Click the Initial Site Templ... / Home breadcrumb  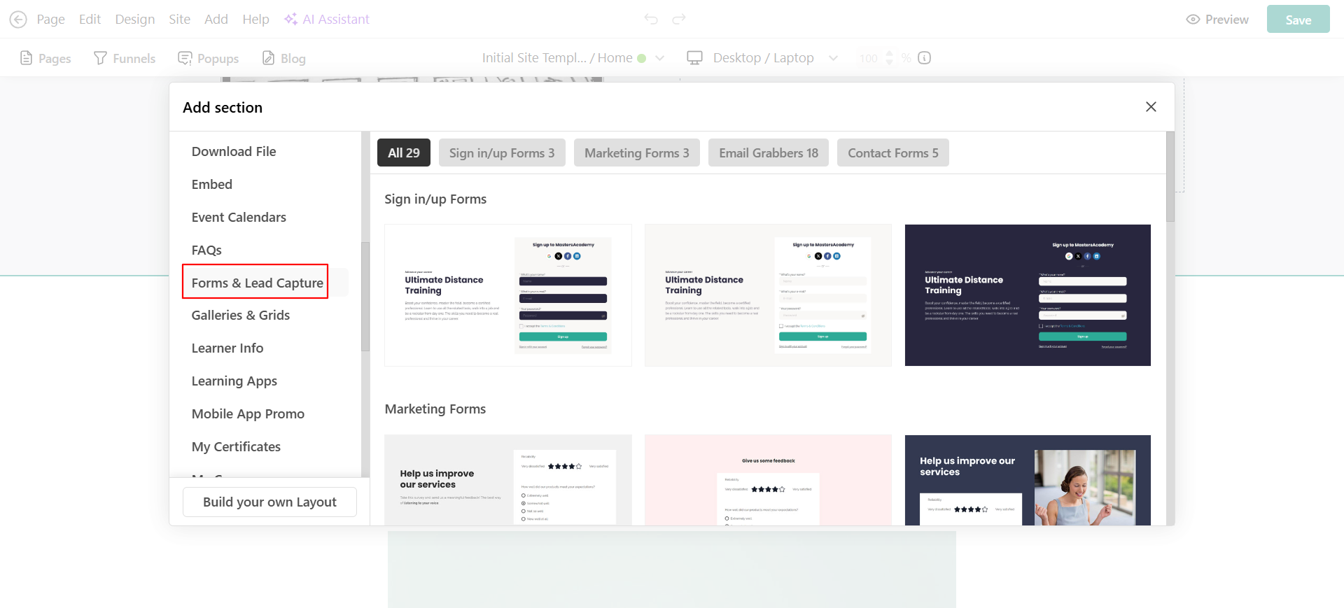coord(557,58)
